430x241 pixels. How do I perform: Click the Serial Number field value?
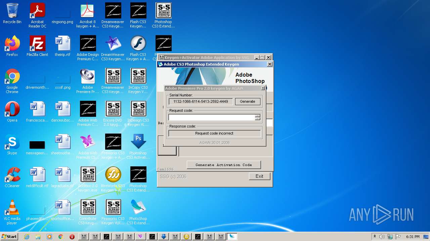tap(201, 101)
